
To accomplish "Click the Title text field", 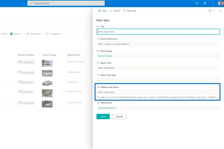I will (x=158, y=32).
